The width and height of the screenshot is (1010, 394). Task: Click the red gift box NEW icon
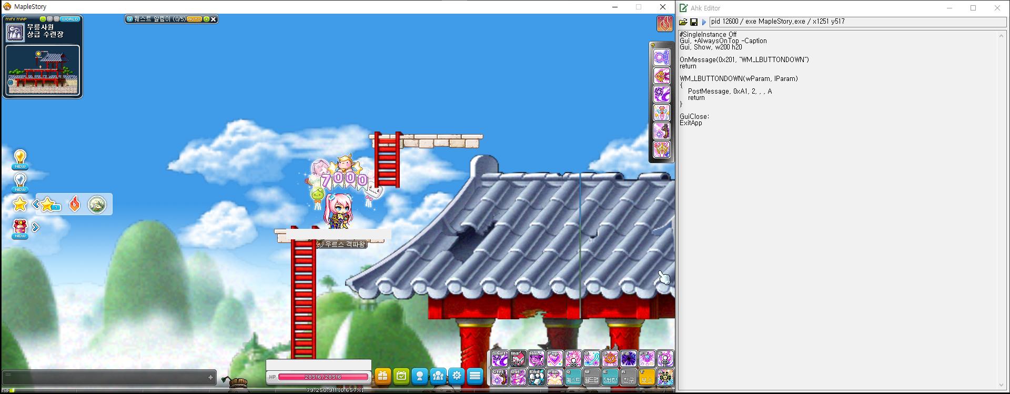pos(20,229)
